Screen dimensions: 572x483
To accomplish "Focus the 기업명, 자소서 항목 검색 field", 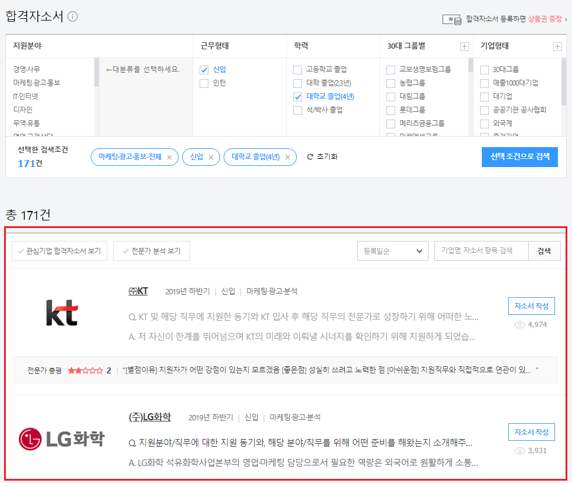I will click(481, 251).
